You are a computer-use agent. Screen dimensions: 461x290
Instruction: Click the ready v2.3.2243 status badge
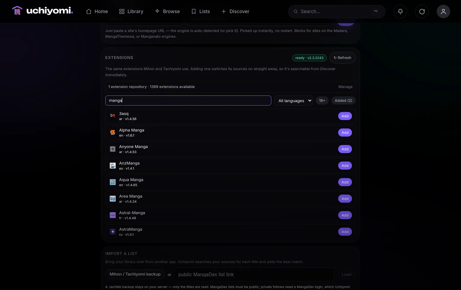(x=309, y=58)
